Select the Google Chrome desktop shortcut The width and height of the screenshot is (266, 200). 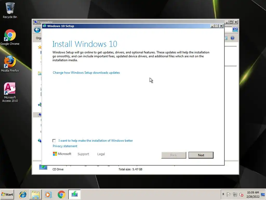(10, 37)
